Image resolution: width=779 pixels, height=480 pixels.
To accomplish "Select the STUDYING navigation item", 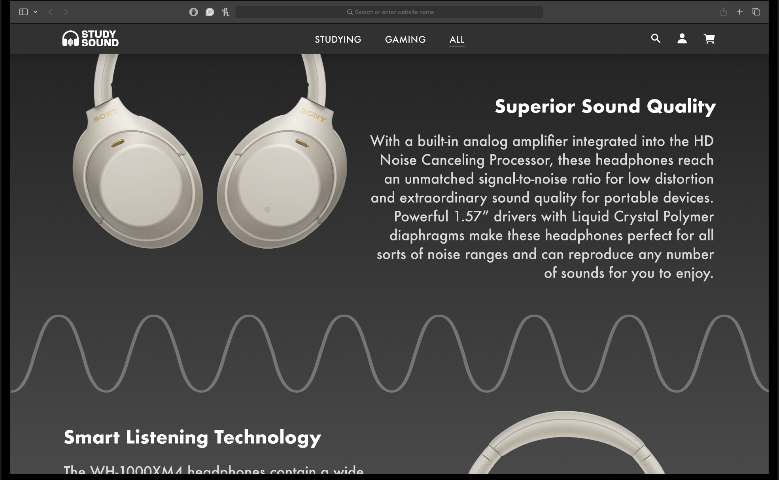I will tap(338, 39).
